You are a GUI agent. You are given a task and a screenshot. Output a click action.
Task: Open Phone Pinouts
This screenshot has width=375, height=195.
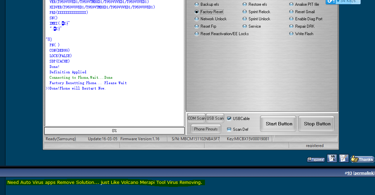tap(206, 129)
